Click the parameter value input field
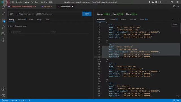The height and width of the screenshot is (102, 181). 70,32
